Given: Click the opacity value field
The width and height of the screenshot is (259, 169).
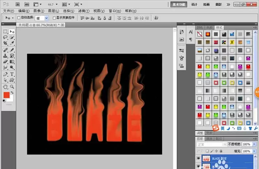Looking at the screenshot, I should (x=247, y=144).
